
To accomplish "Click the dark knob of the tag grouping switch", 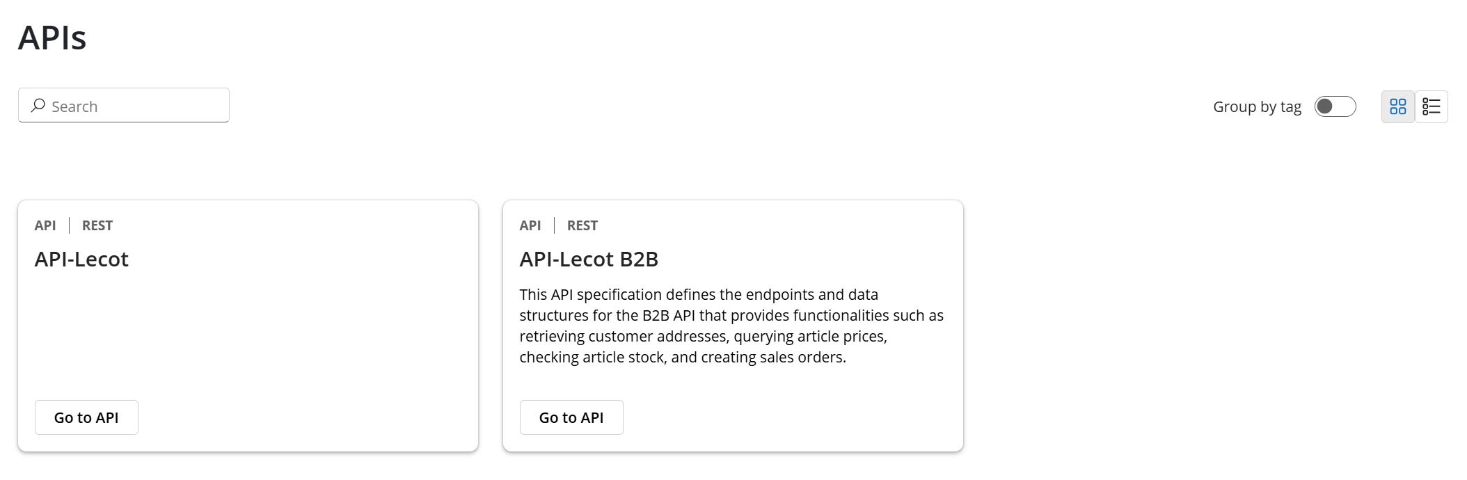I will [1325, 106].
